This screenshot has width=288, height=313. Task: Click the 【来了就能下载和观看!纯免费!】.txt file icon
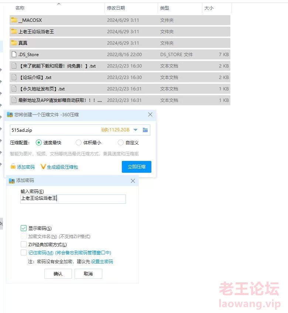tap(14, 66)
